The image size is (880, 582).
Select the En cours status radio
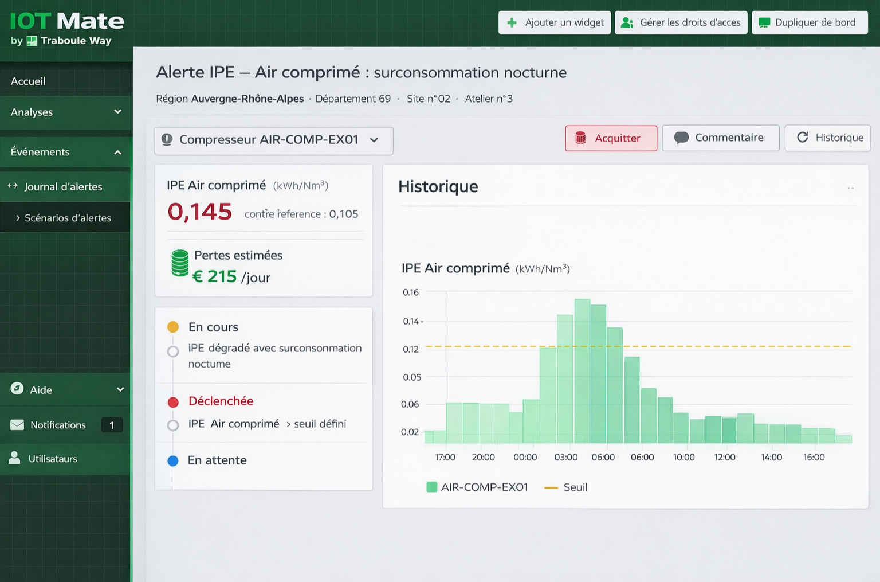click(x=173, y=351)
